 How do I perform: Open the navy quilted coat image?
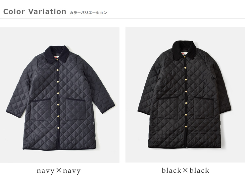[x=60, y=95]
